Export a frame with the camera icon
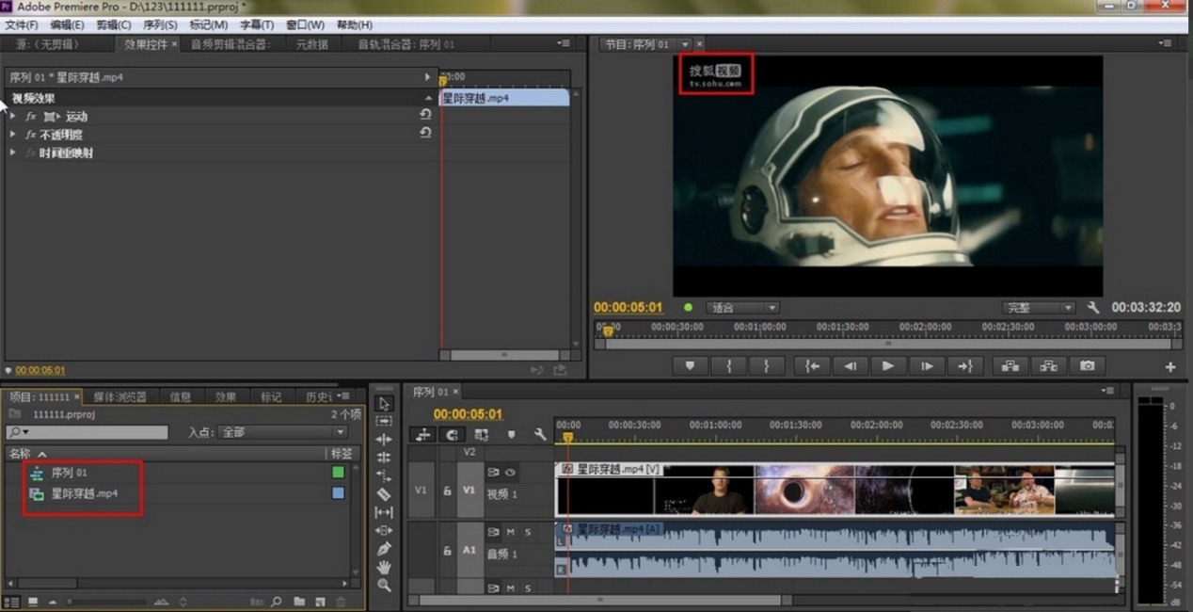 coord(1087,366)
